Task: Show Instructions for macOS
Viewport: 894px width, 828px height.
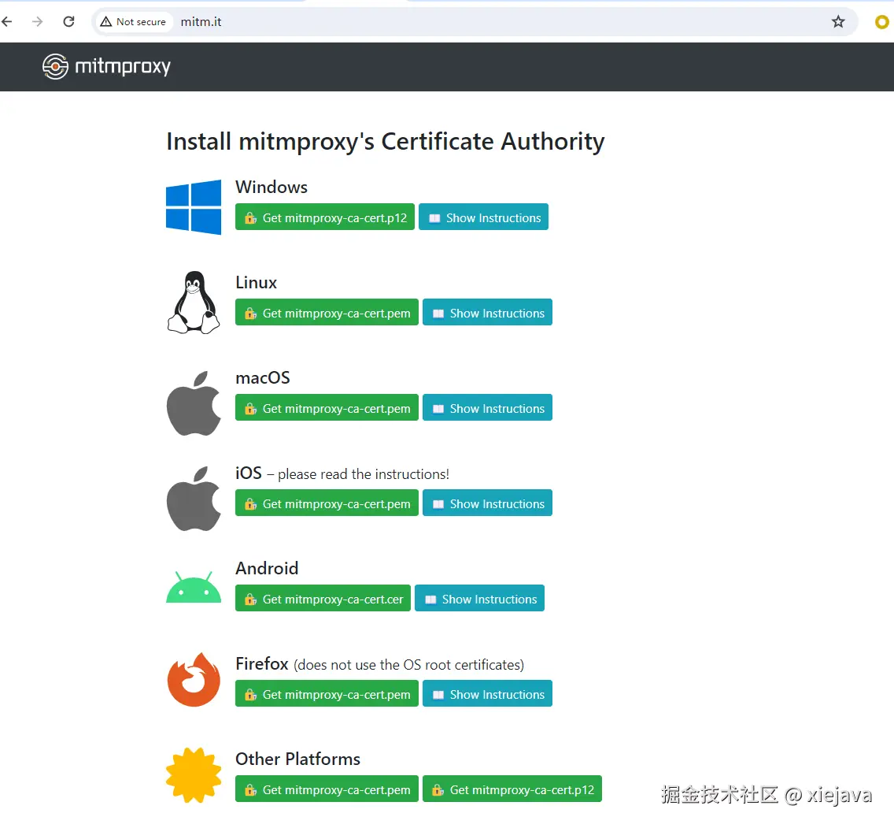Action: [x=487, y=407]
